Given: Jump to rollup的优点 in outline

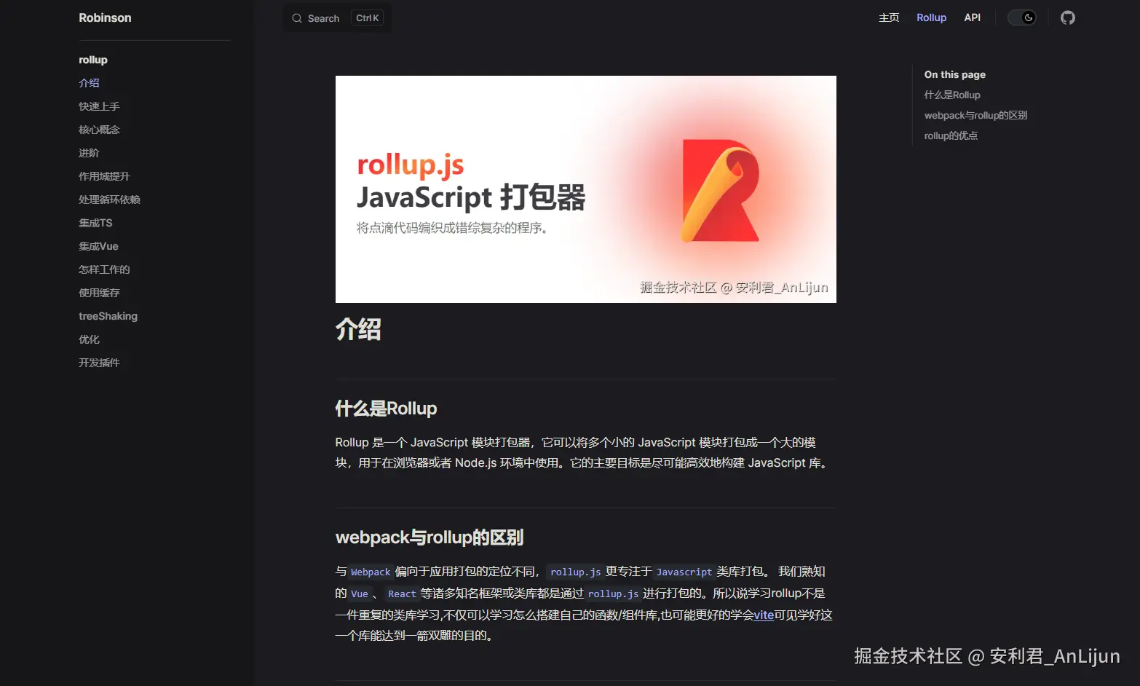Looking at the screenshot, I should 951,135.
